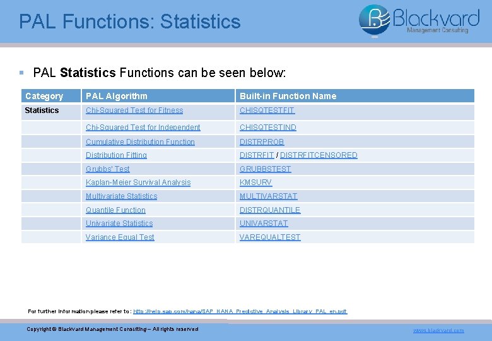Open the KMSURV function link
The image size is (492, 341).
point(255,182)
